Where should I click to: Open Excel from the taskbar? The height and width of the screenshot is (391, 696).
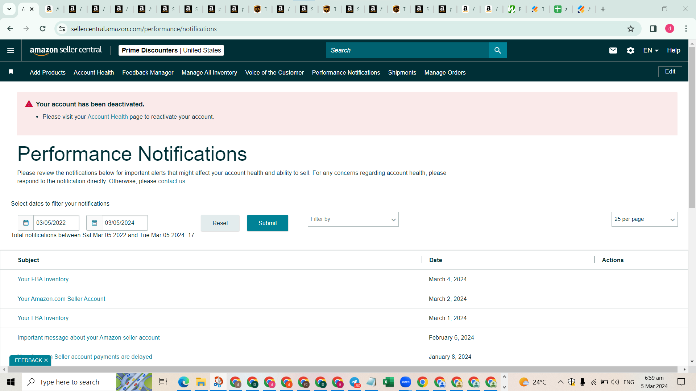pyautogui.click(x=389, y=382)
